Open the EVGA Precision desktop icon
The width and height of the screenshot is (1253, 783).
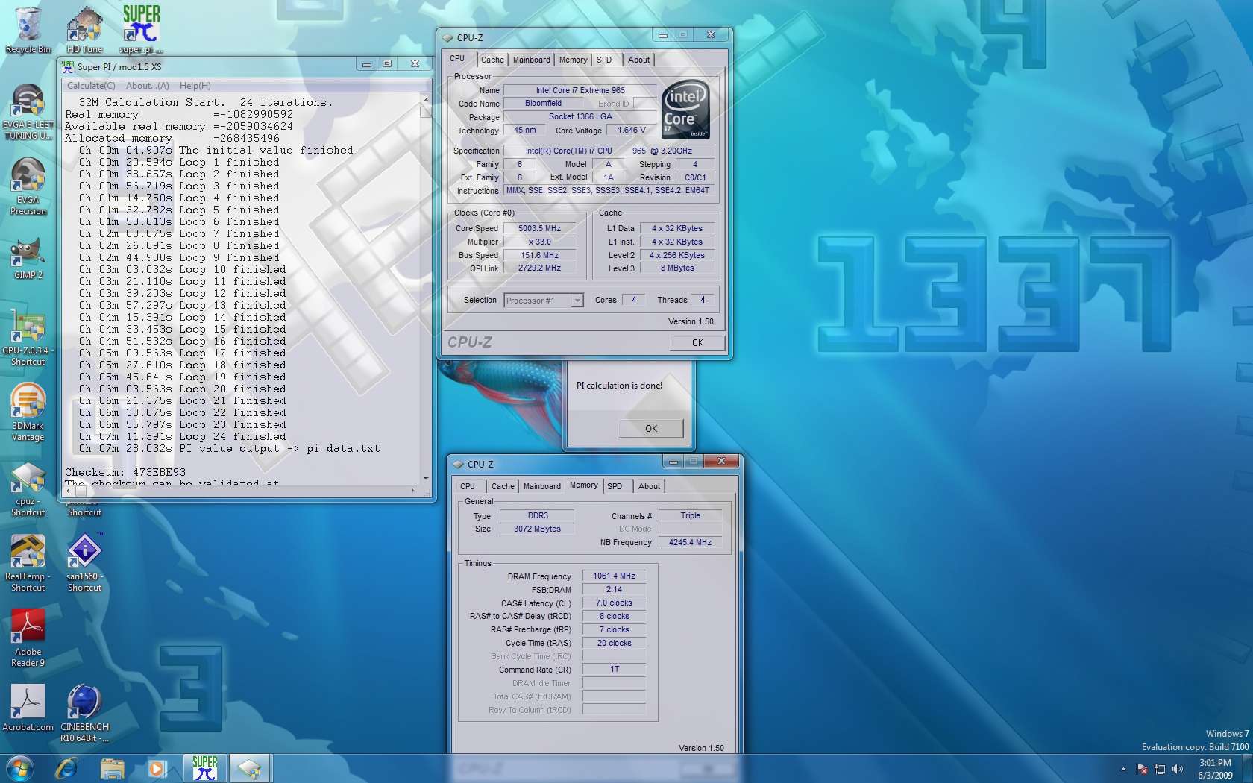[28, 186]
